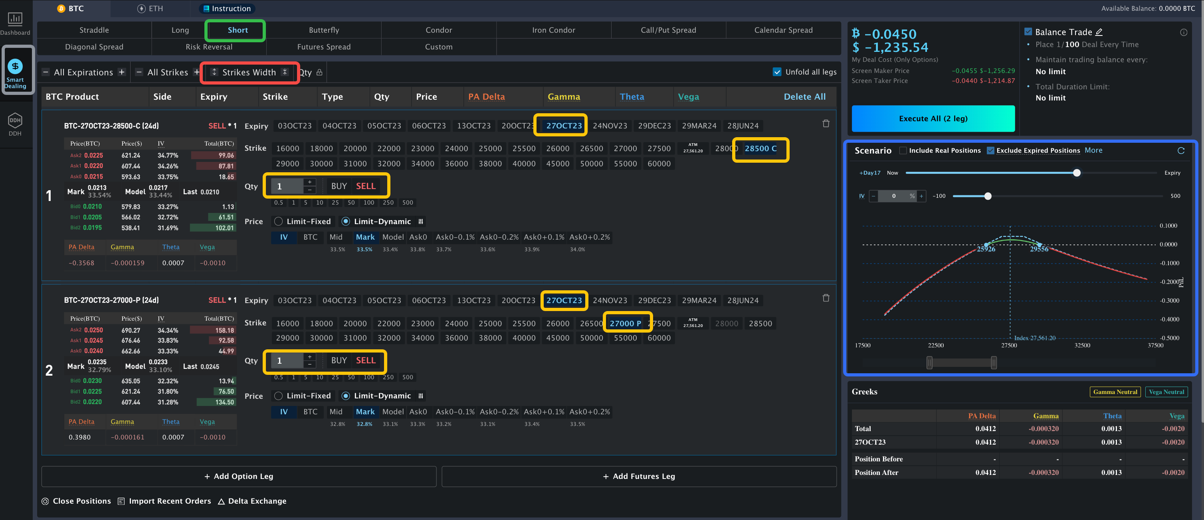Switch to the ETH tab
This screenshot has width=1204, height=520.
tap(150, 8)
